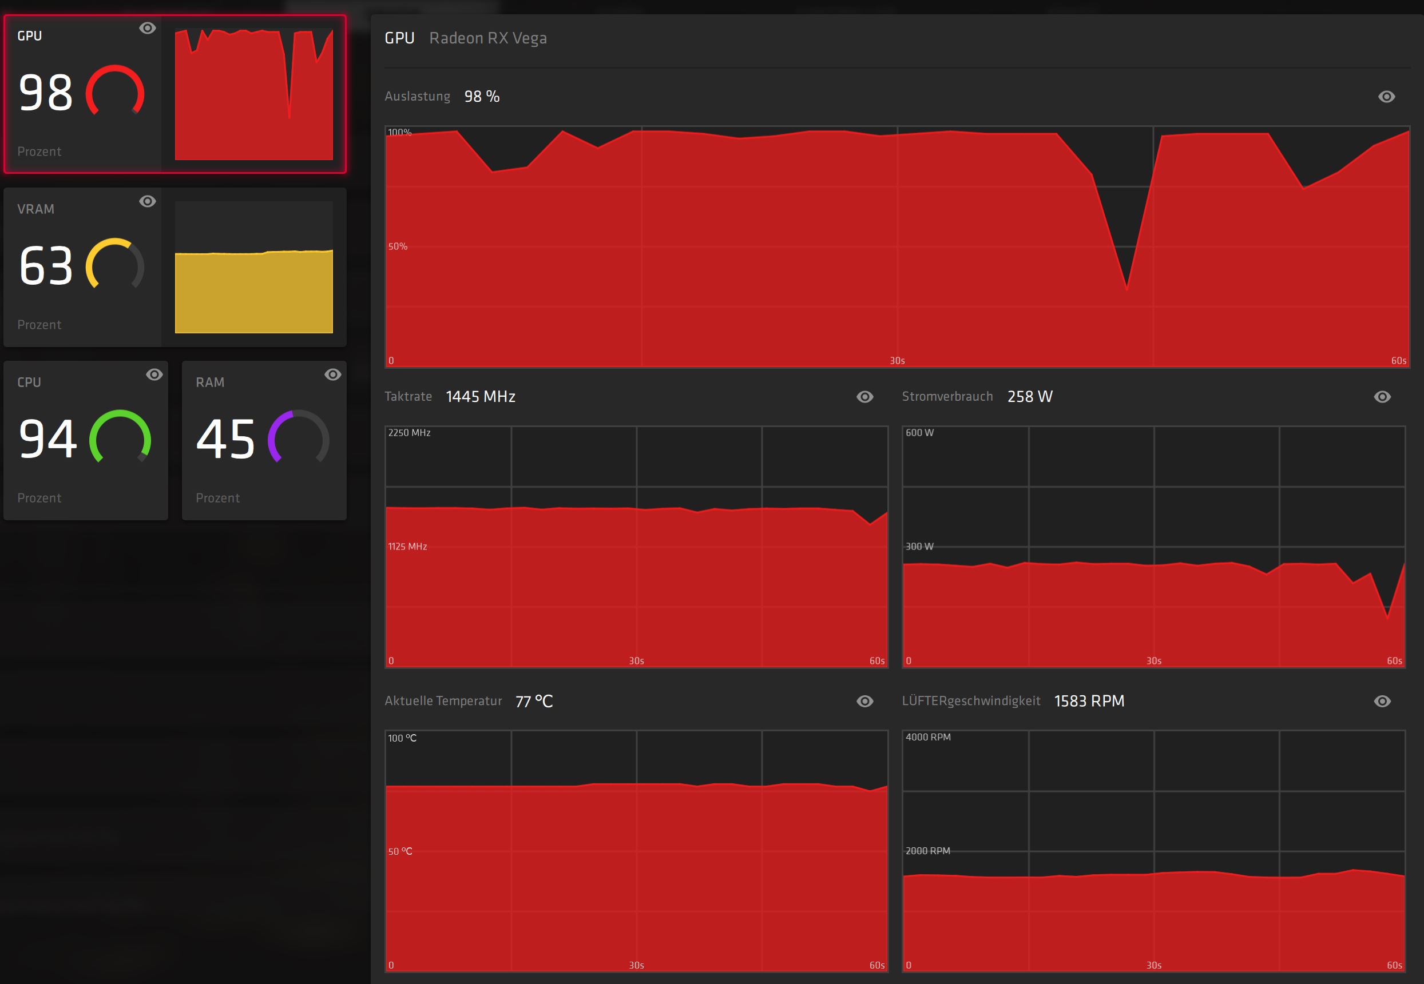Hide LÜFTERgeschwindigkeit graph via eye icon
Screen dimensions: 1424x984
click(1382, 702)
